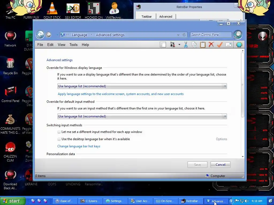Open the Help menu
This screenshot has width=274, height=205.
(x=85, y=45)
